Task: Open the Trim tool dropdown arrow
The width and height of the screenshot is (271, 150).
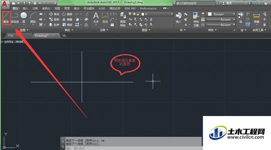Action: click(x=81, y=14)
